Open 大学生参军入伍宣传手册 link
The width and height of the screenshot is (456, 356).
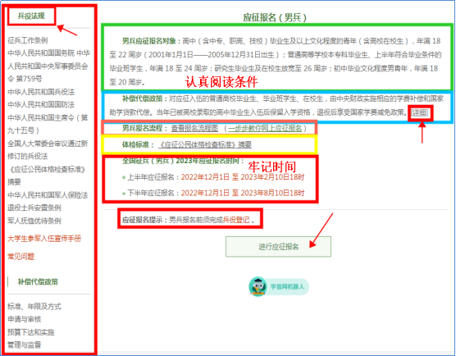point(44,239)
